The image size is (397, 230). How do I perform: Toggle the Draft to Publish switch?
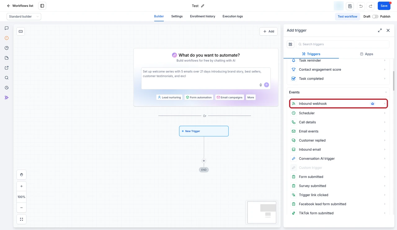375,16
